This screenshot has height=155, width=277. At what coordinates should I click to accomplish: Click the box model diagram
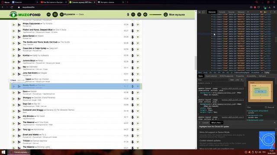261,91
